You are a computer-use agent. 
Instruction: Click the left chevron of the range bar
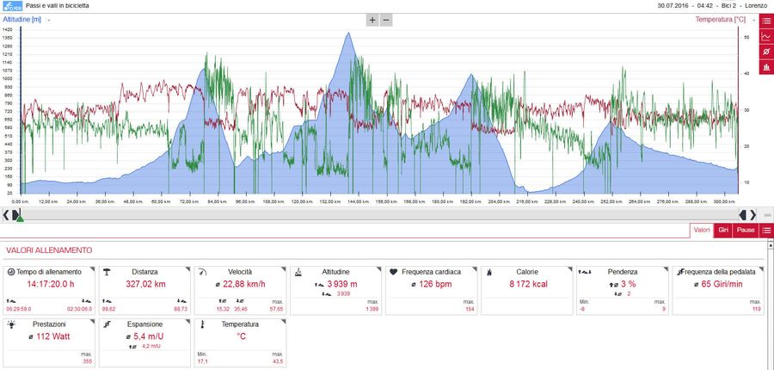coord(6,215)
